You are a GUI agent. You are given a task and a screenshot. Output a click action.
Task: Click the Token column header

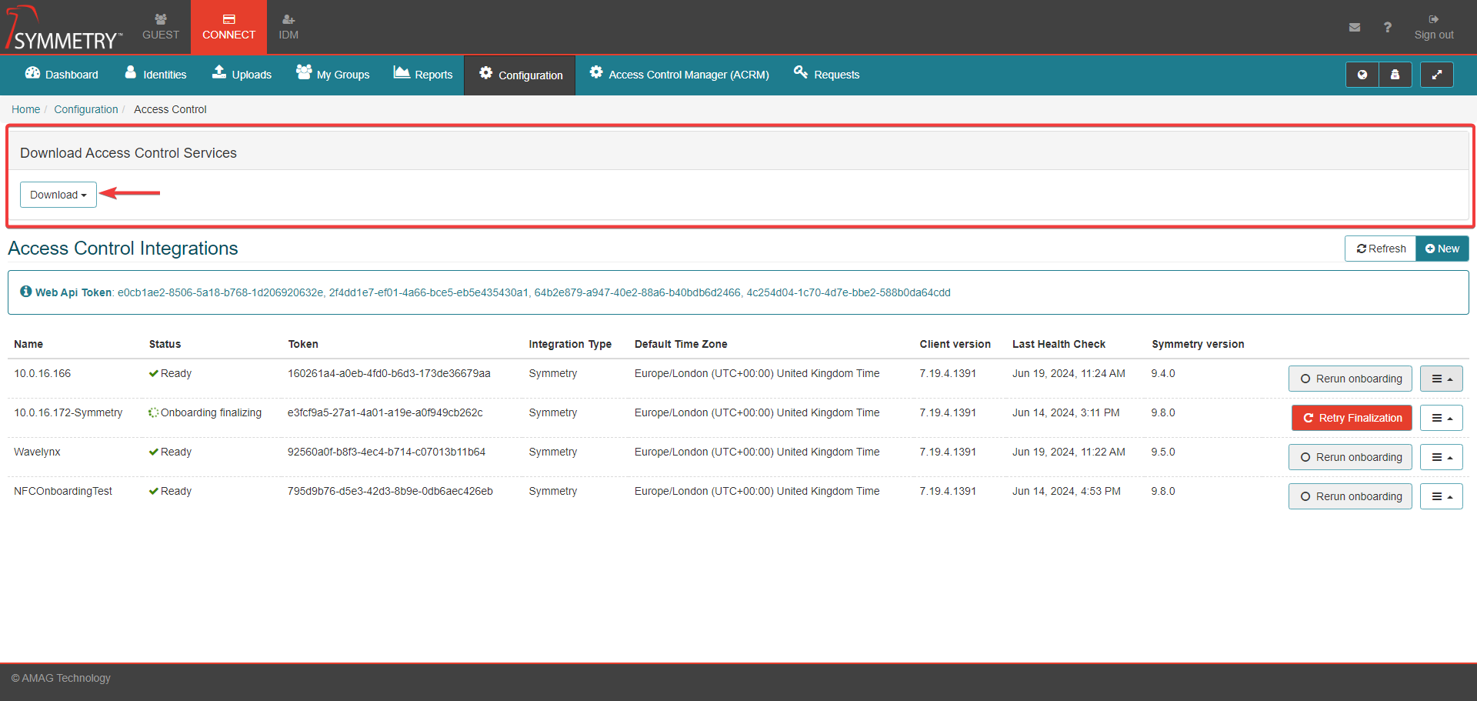pyautogui.click(x=303, y=344)
